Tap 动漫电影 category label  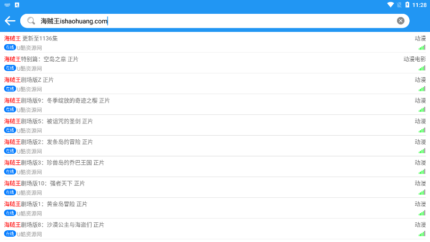(x=414, y=59)
